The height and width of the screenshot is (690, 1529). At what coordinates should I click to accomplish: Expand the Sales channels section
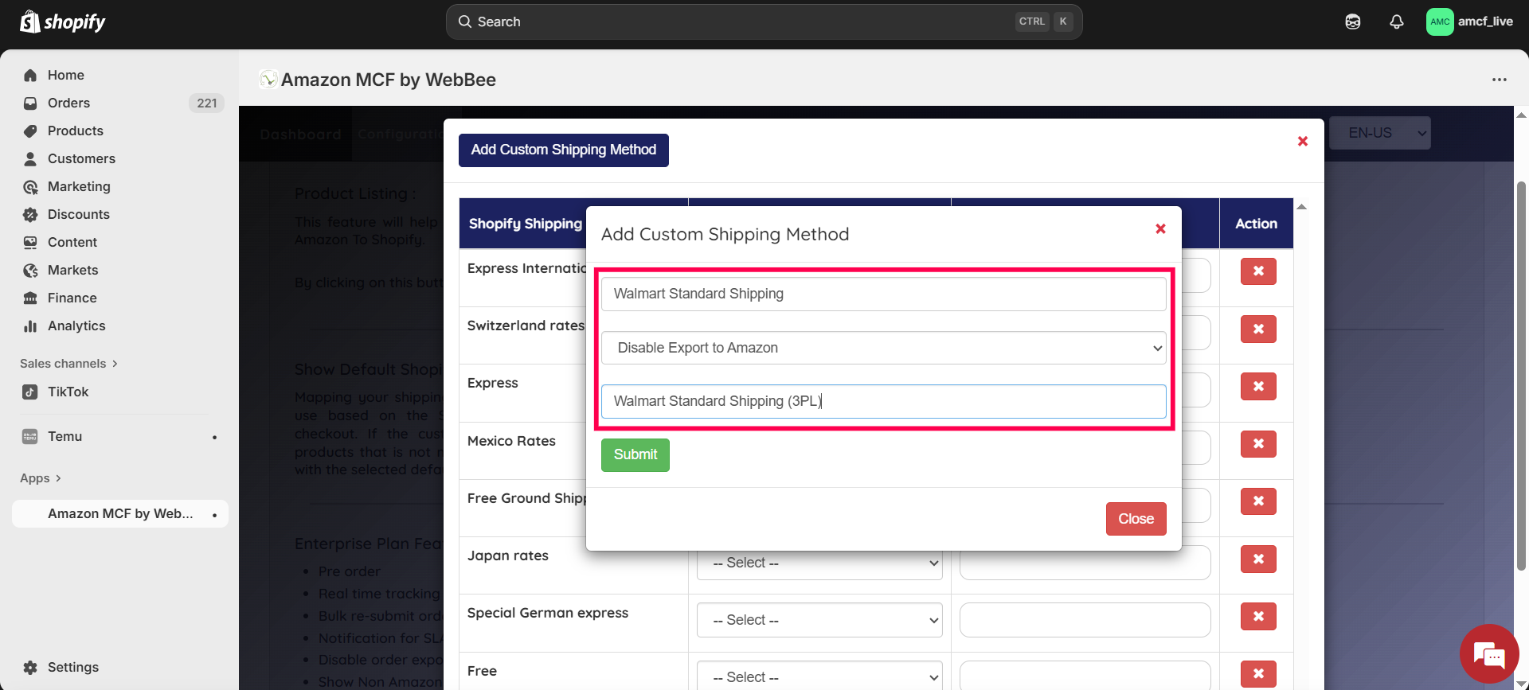68,364
